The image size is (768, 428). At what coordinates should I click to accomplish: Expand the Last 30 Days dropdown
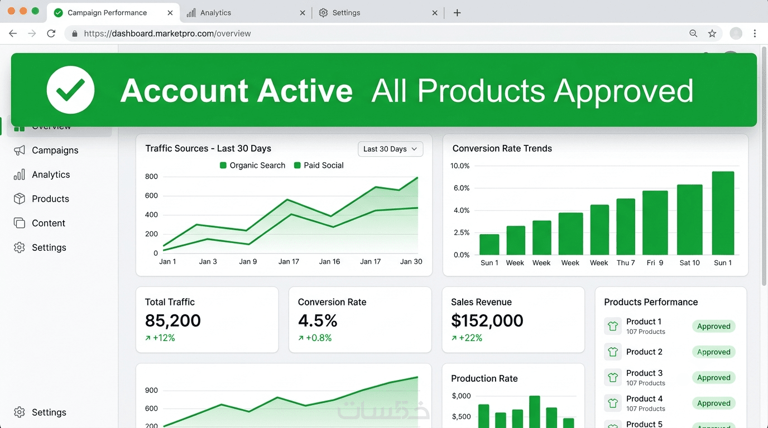[391, 149]
